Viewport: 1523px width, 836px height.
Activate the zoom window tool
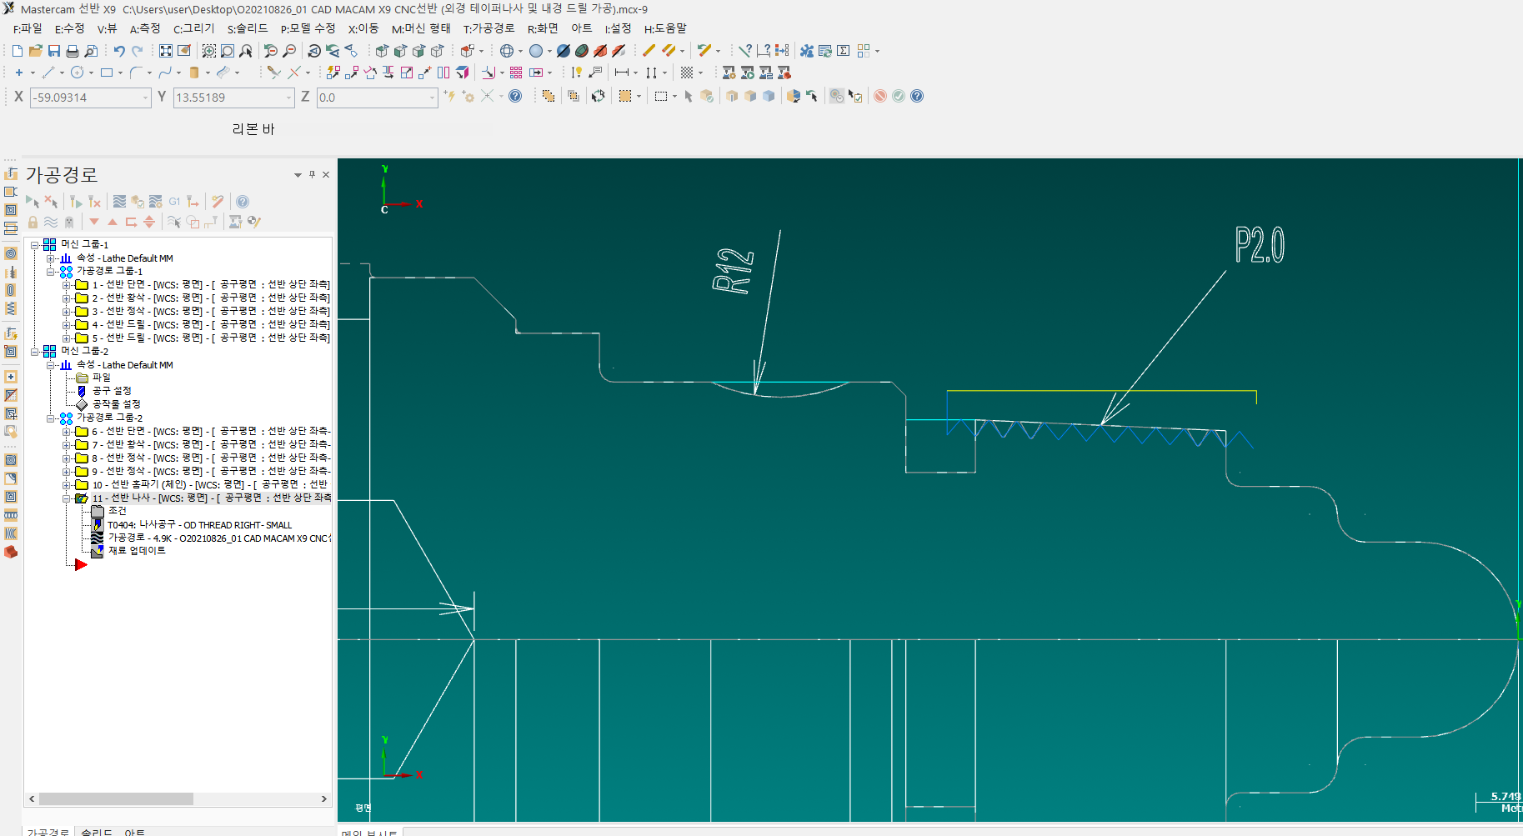click(x=209, y=51)
